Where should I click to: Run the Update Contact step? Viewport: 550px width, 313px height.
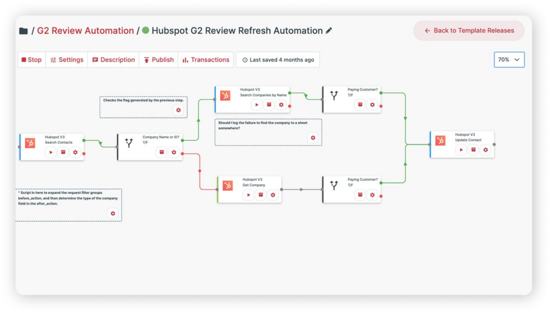pyautogui.click(x=461, y=150)
